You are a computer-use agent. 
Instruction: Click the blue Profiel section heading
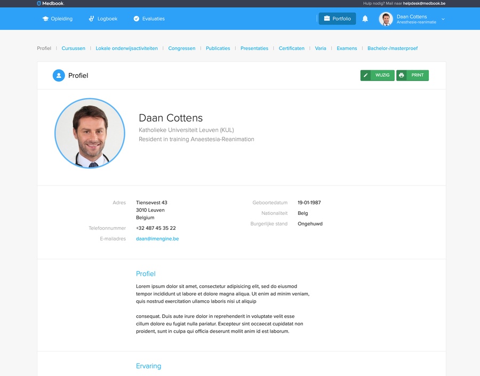[x=146, y=274]
